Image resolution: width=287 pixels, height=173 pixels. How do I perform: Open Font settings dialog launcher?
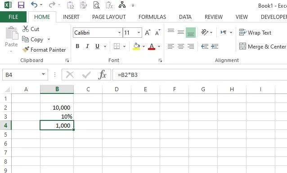[x=160, y=61]
